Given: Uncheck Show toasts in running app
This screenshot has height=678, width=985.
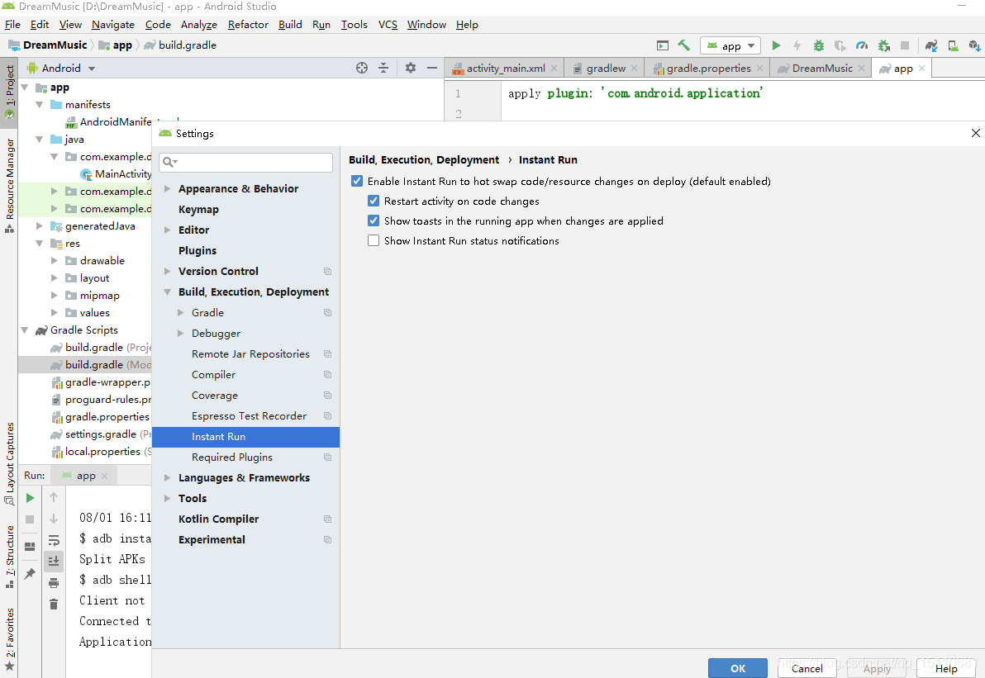Looking at the screenshot, I should point(374,220).
